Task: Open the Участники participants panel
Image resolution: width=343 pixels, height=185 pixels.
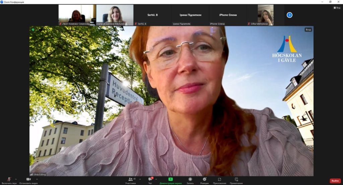Action: pos(130,180)
